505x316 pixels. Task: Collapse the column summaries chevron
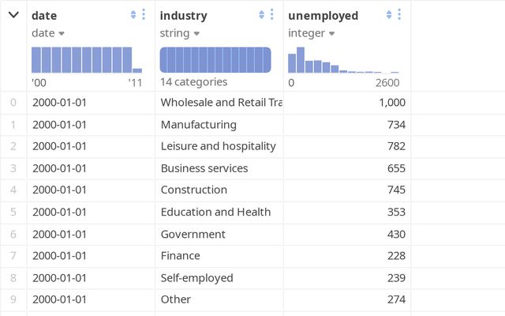(x=13, y=15)
